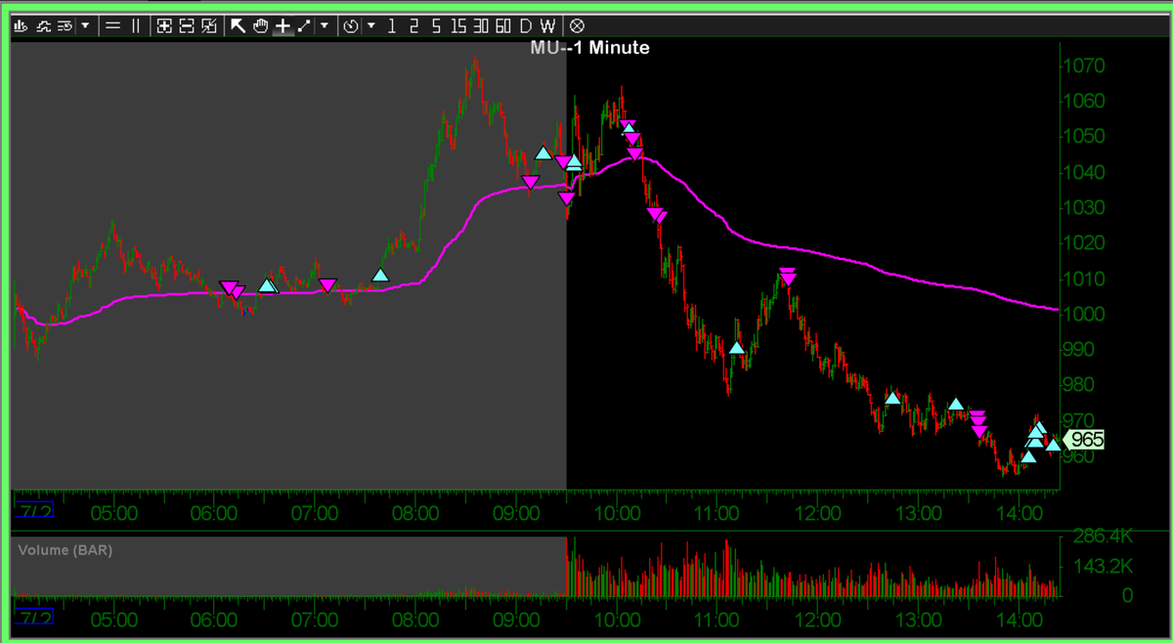
Task: Click the third chart settings icon
Action: coord(65,26)
